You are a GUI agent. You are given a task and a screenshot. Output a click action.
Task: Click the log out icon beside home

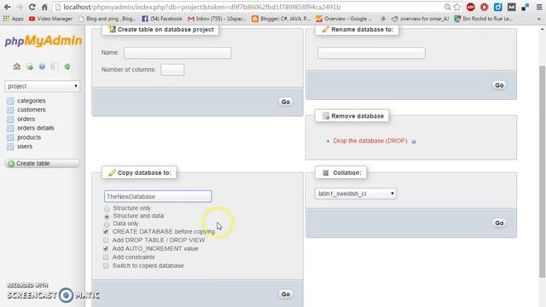pos(30,67)
